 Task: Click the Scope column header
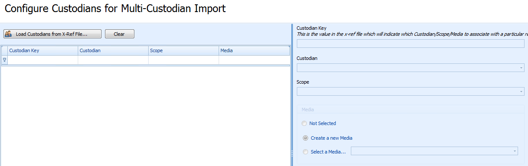click(184, 50)
